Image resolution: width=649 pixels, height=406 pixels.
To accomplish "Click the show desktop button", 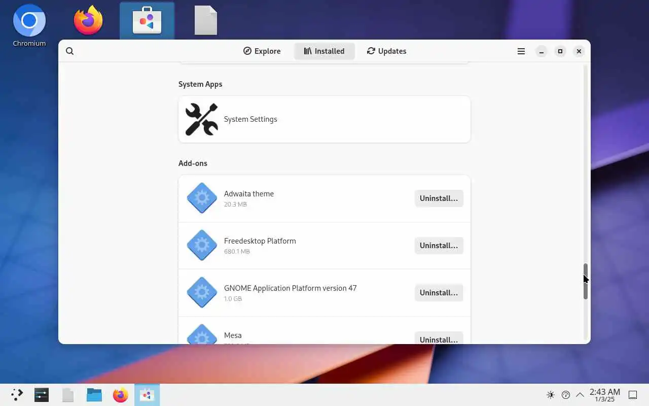I will [x=633, y=395].
